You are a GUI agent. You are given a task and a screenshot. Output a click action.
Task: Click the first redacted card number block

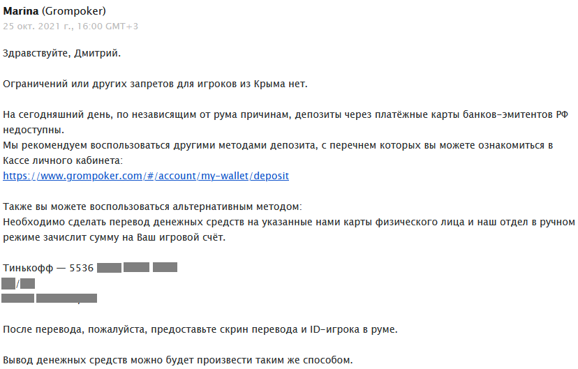tap(110, 268)
